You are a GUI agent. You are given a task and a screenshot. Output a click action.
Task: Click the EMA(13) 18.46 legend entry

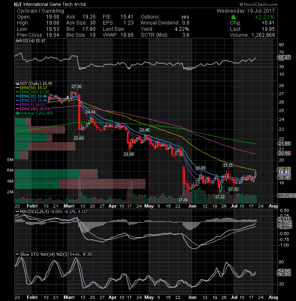[31, 100]
